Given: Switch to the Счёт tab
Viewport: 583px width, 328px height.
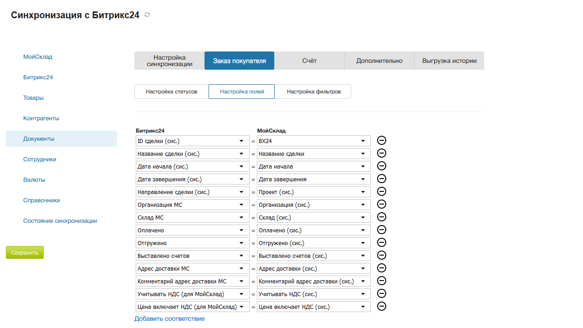Looking at the screenshot, I should pyautogui.click(x=309, y=61).
